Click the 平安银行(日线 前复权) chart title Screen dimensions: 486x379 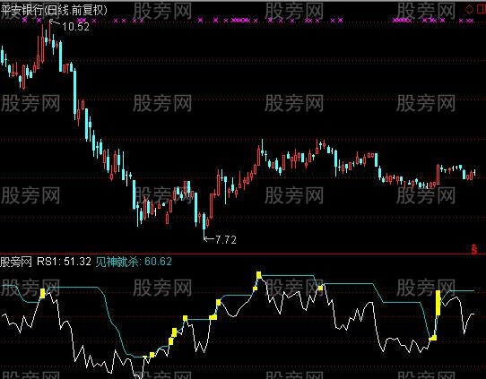point(54,10)
